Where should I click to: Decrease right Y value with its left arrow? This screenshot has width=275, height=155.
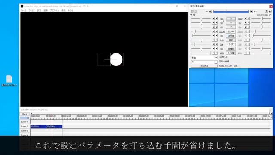click(245, 23)
